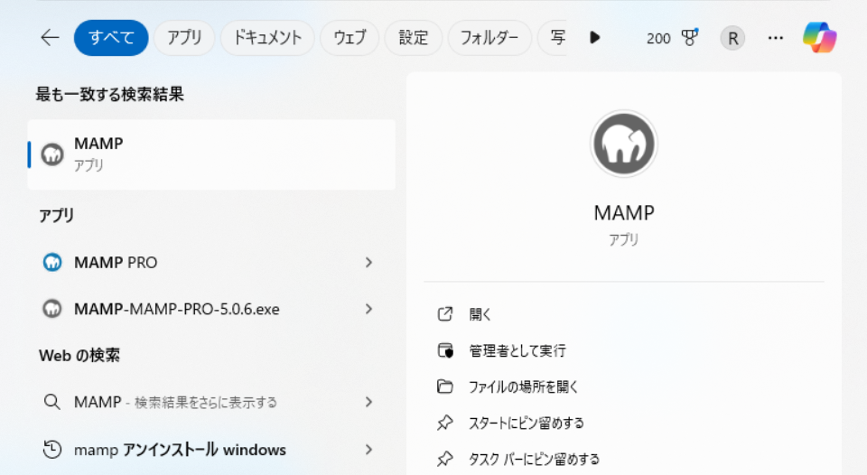Expand the mamp アンインストール windows chevron
The image size is (867, 475).
[368, 449]
